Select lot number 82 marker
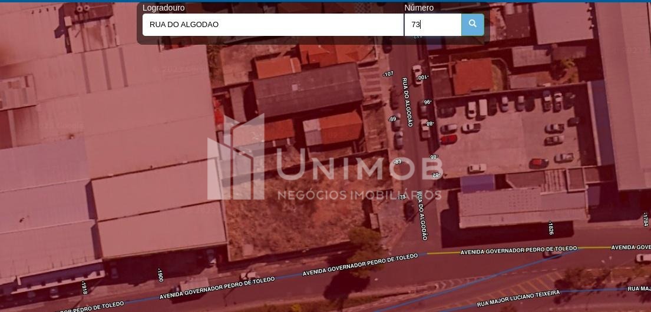Viewport: 651px width, 312px height. click(437, 175)
